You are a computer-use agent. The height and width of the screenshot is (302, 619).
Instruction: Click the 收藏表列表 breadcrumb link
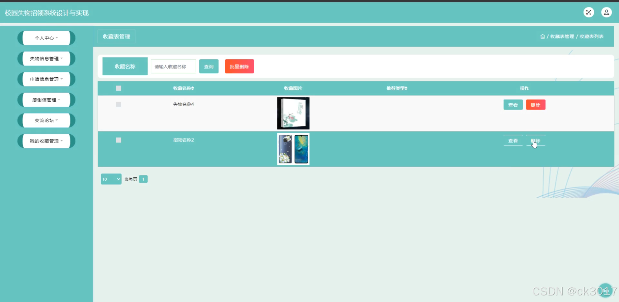coord(592,37)
